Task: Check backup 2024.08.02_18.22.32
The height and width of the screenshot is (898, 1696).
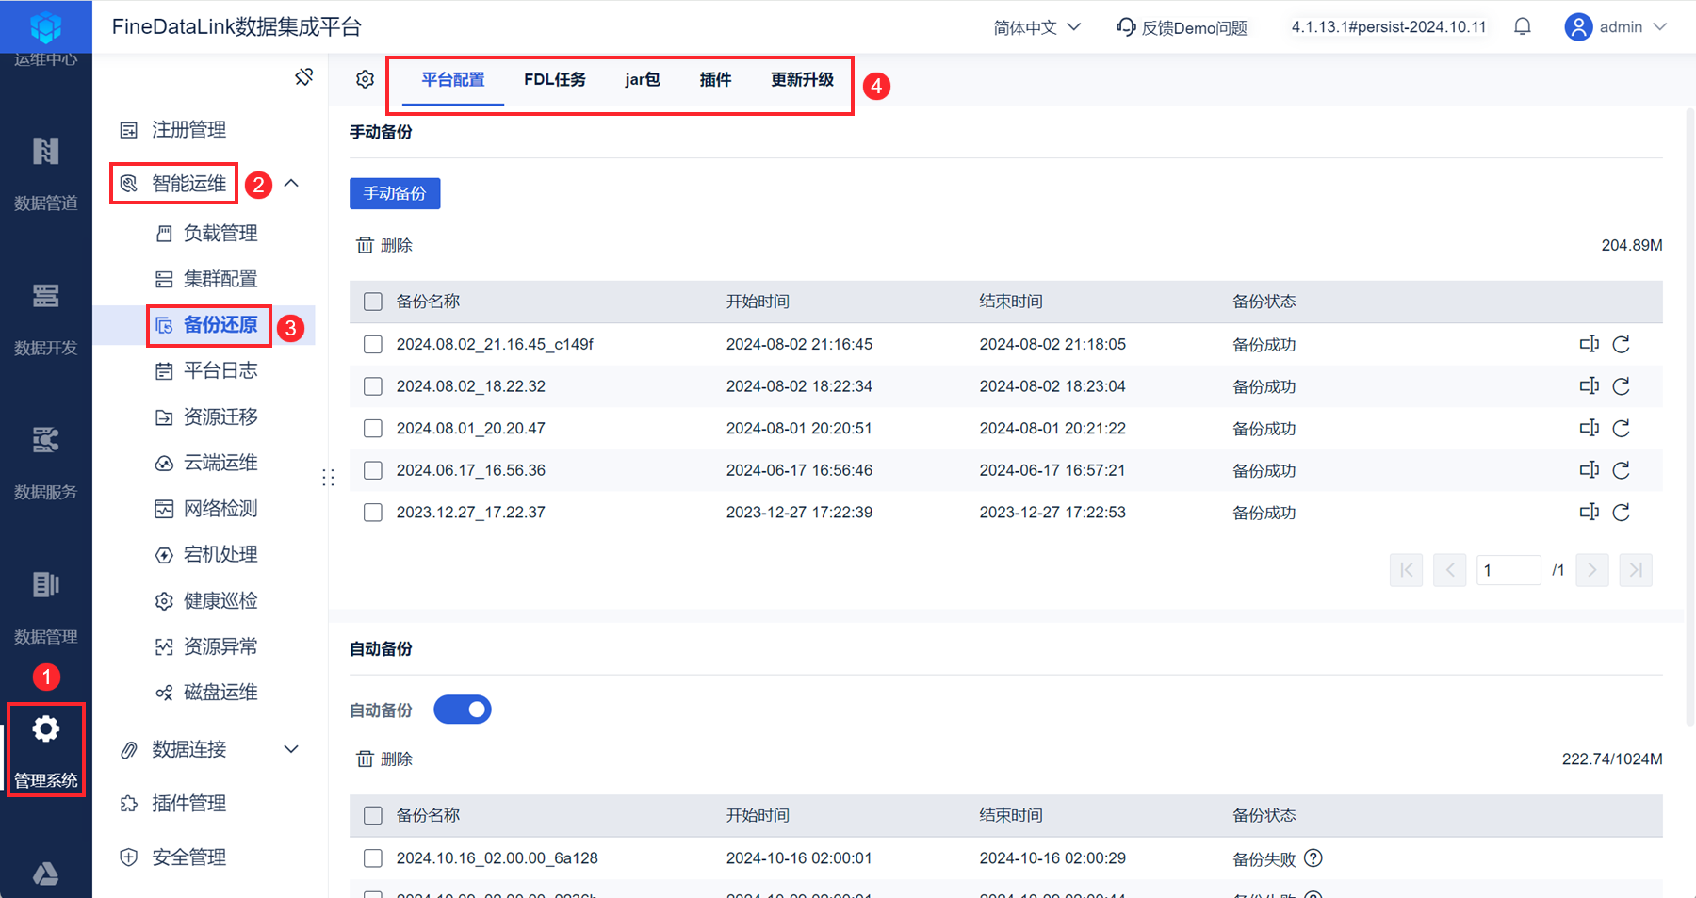Action: pos(373,386)
